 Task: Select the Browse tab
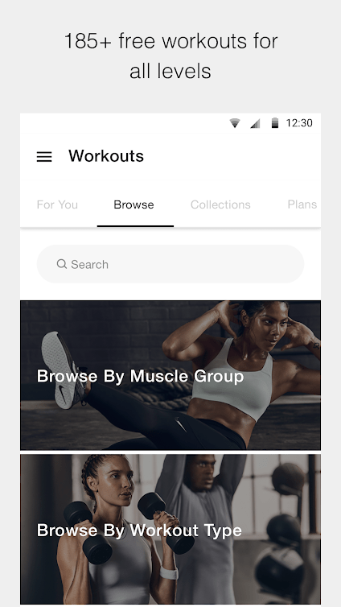coord(134,204)
